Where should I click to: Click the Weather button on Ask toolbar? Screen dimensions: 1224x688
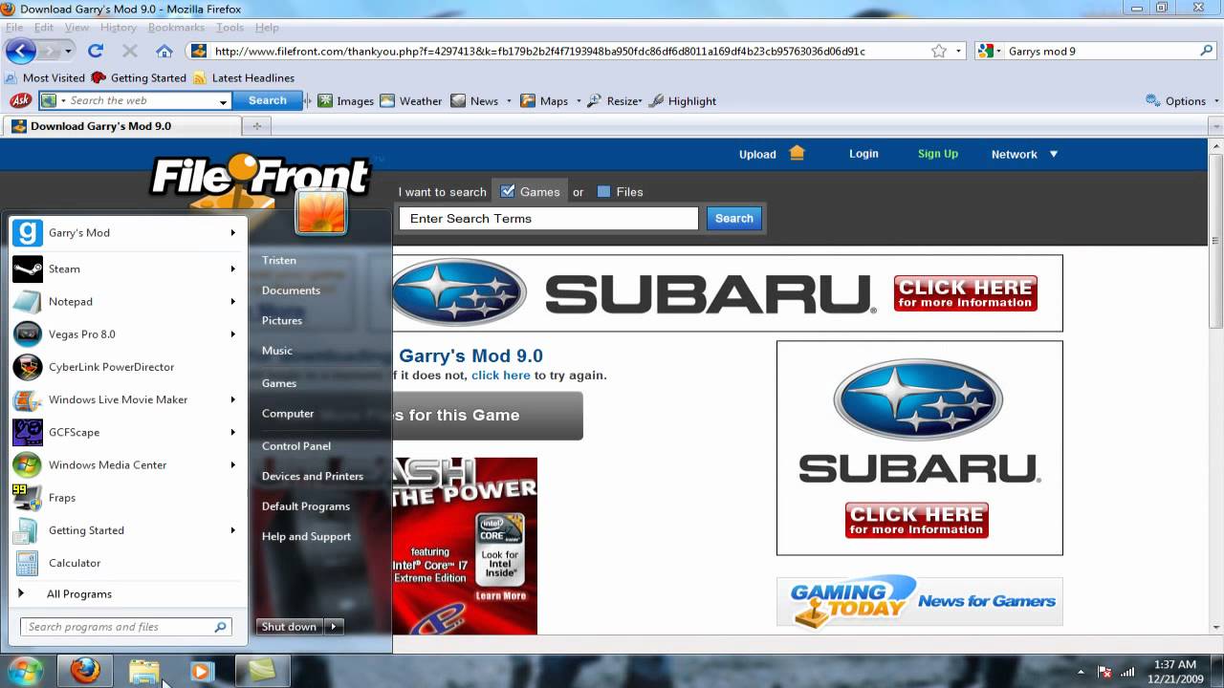coord(411,100)
